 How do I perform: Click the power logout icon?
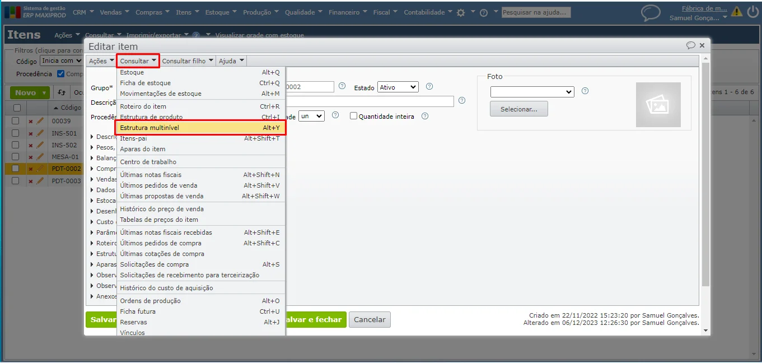pos(752,11)
